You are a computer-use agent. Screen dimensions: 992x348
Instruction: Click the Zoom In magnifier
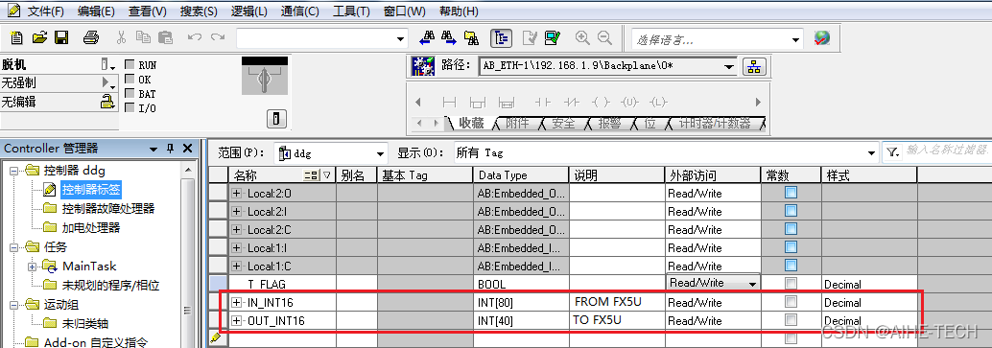coord(582,38)
